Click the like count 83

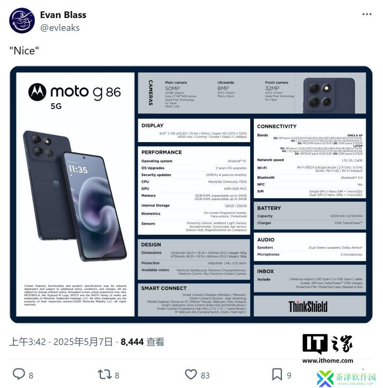point(205,376)
